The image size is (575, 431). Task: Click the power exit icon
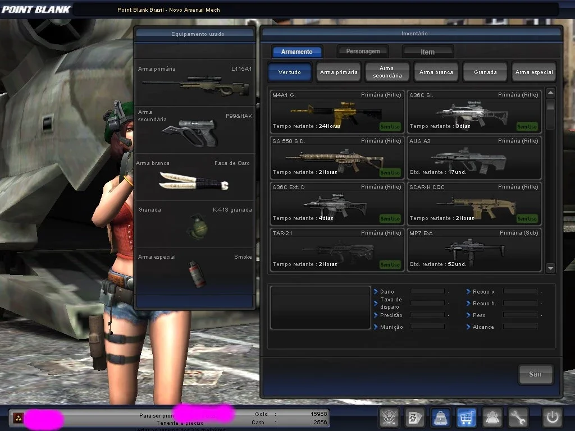553,418
